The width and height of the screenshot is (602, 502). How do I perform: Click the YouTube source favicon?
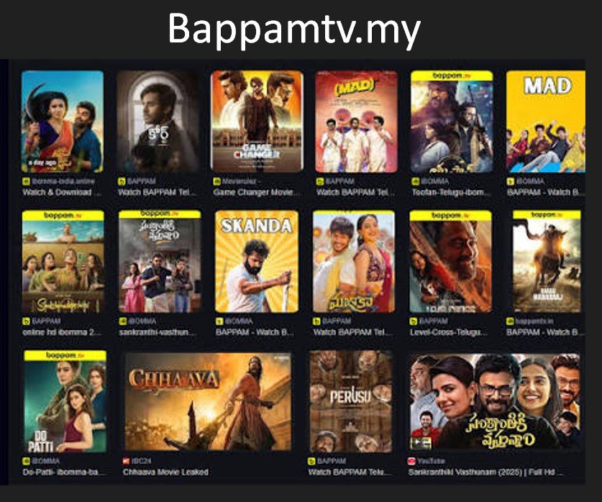pos(411,461)
